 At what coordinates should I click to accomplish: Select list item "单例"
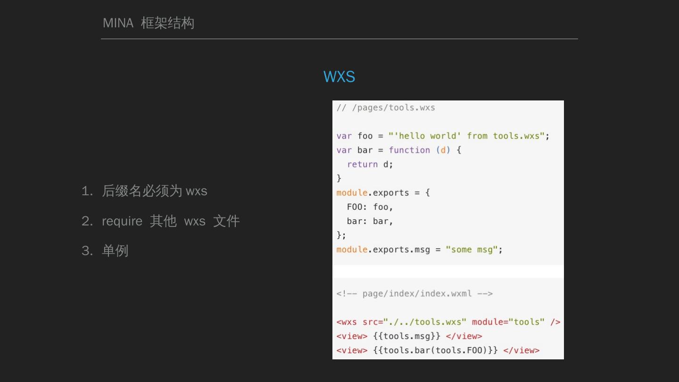[x=115, y=250]
